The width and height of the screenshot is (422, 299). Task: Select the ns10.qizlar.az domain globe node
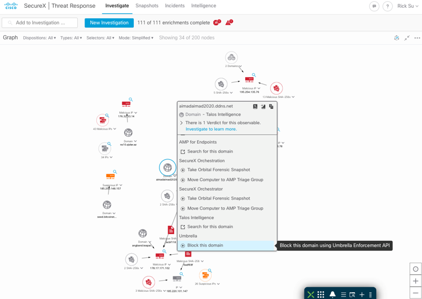128,132
